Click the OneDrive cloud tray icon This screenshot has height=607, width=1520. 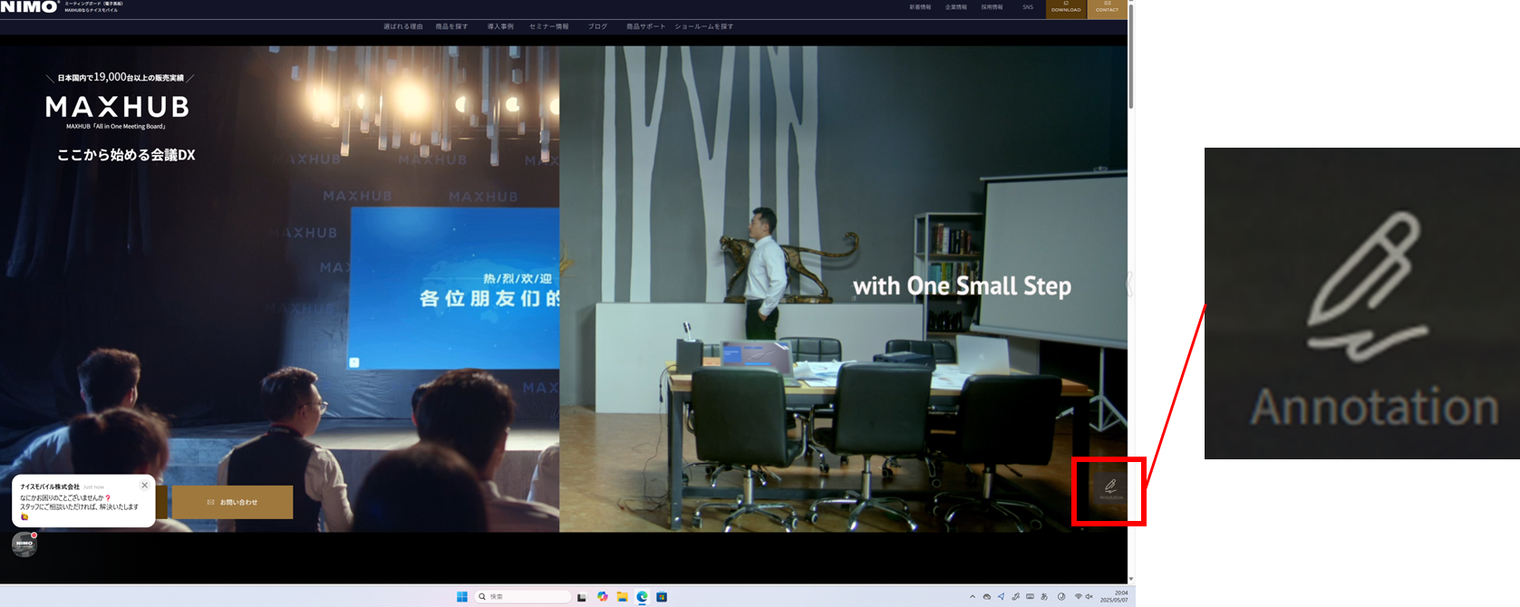click(x=987, y=597)
